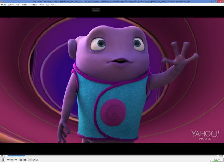The height and width of the screenshot is (162, 224).
Task: Toggle random shuffle playback
Action: click(x=37, y=160)
